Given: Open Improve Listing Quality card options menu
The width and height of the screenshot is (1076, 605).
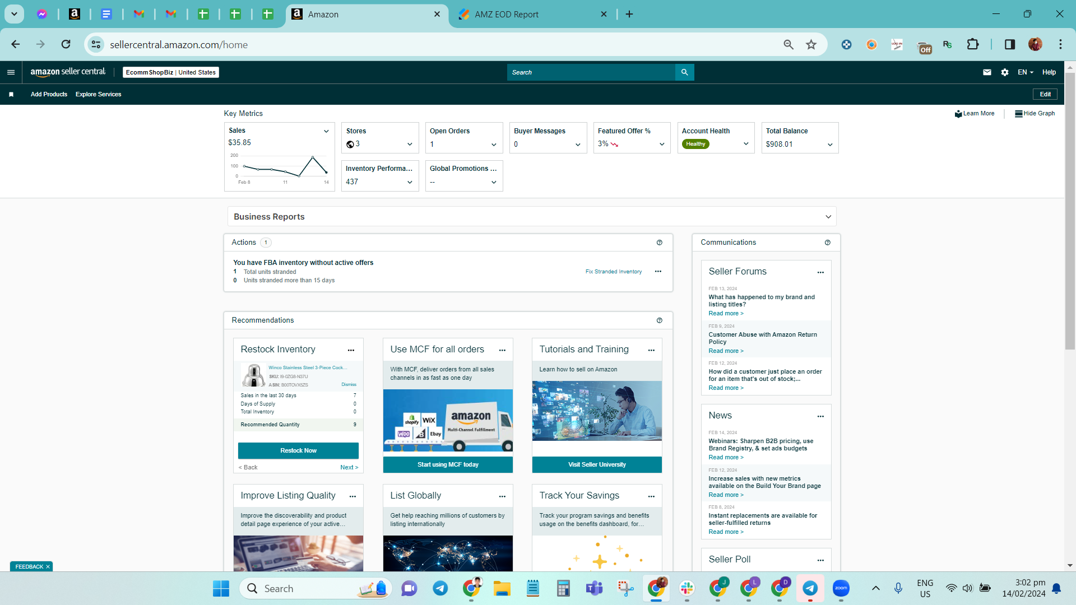Looking at the screenshot, I should (x=353, y=496).
